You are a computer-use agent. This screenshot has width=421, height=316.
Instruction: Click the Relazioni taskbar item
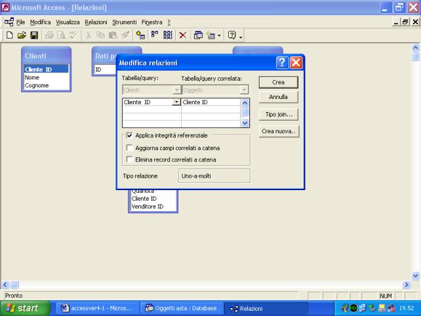(x=266, y=309)
